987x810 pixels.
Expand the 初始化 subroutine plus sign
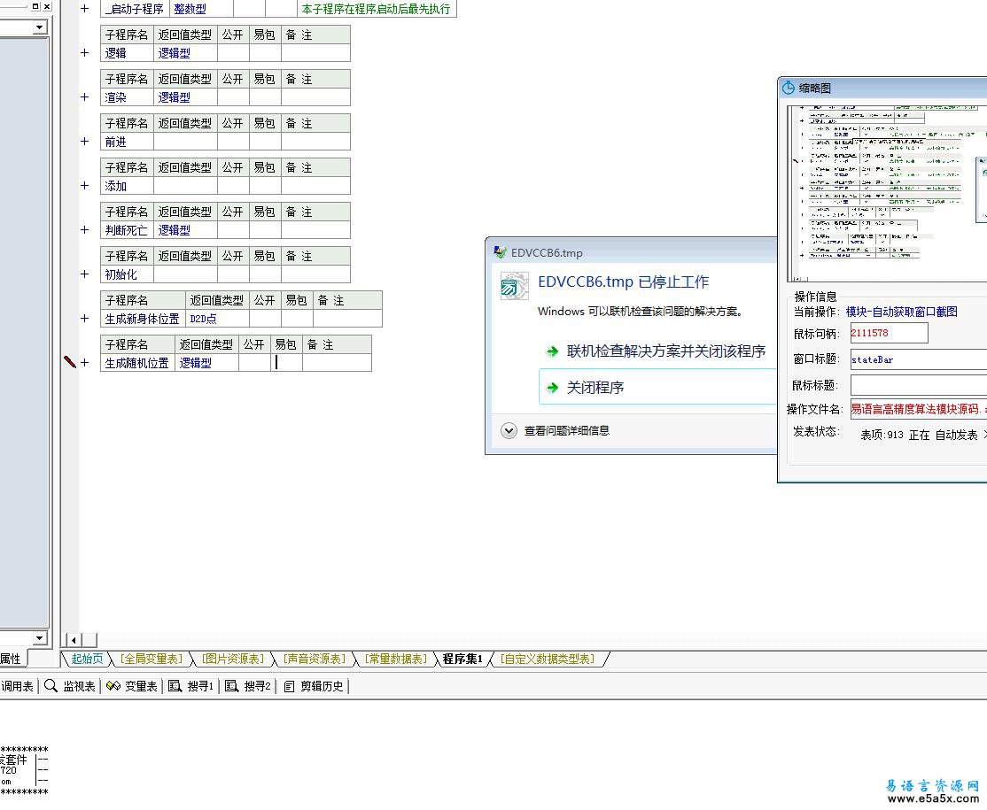84,274
